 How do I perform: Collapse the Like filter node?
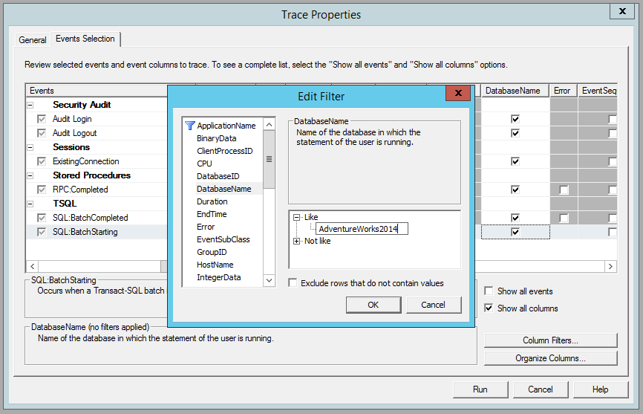(x=297, y=217)
